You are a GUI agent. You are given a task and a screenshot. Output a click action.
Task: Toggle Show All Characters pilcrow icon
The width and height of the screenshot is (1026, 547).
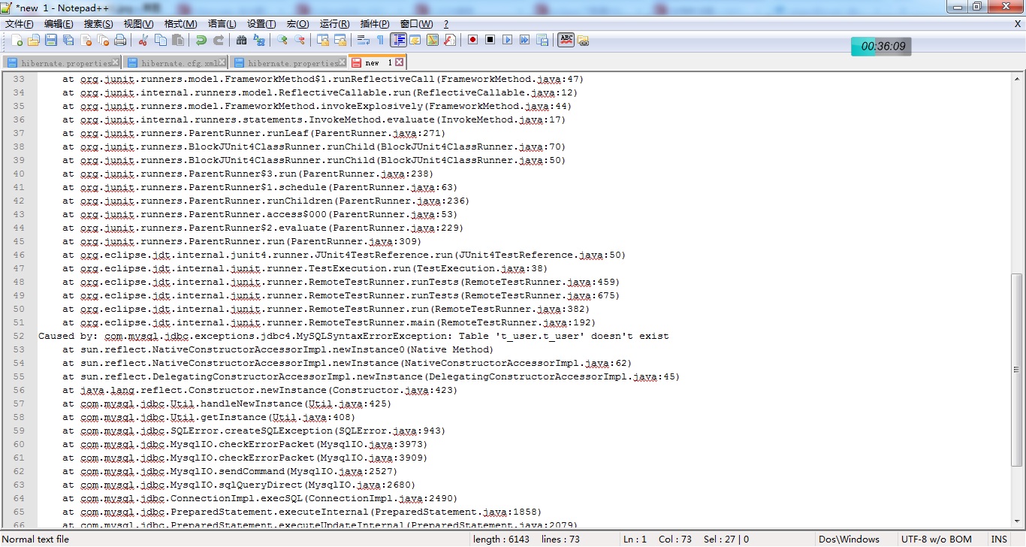pyautogui.click(x=380, y=40)
